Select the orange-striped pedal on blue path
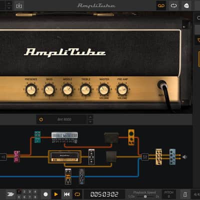This screenshot has width=200, height=200. [68, 176]
